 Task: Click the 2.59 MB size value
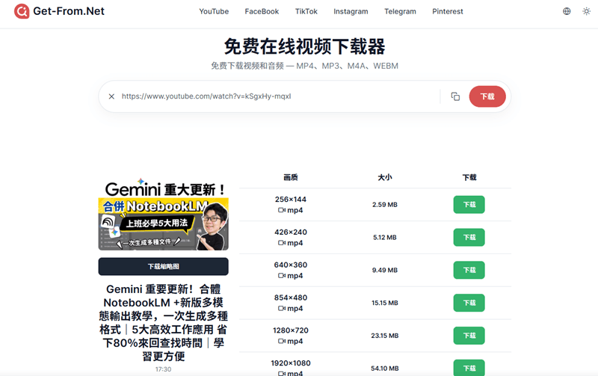[385, 205]
